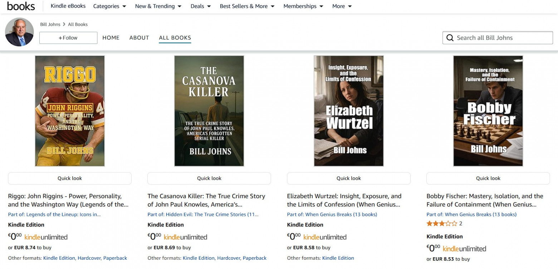The width and height of the screenshot is (558, 269).
Task: Click the Bill Johns breadcrumb link
Action: [50, 24]
